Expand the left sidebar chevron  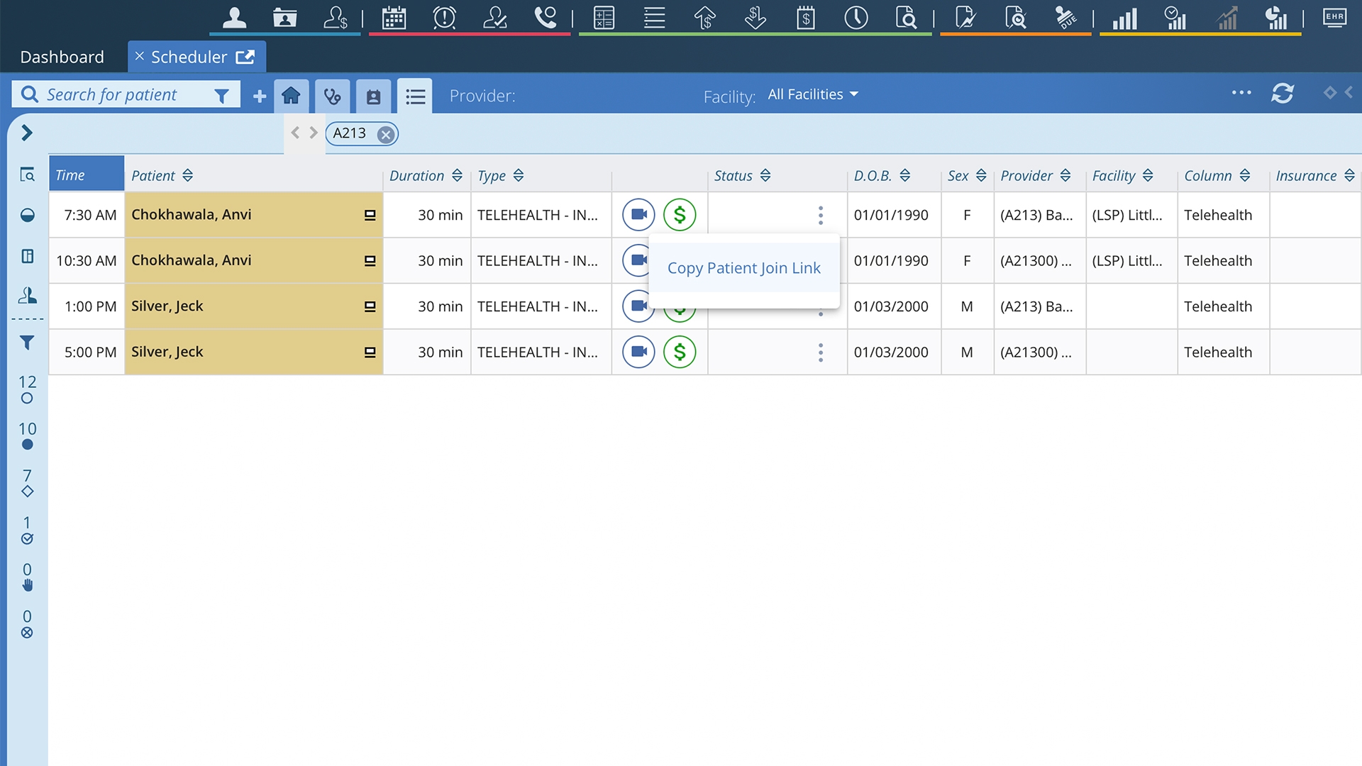[x=27, y=133]
